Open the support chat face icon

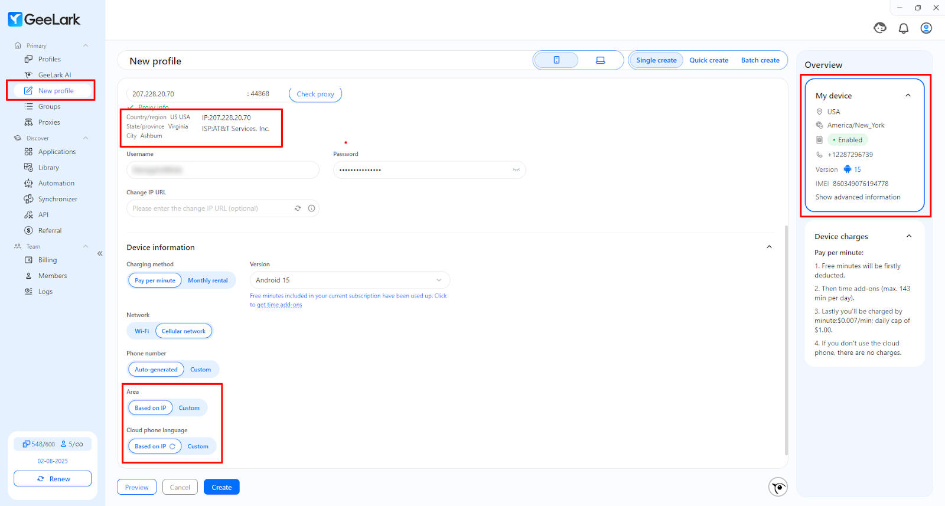(x=880, y=28)
